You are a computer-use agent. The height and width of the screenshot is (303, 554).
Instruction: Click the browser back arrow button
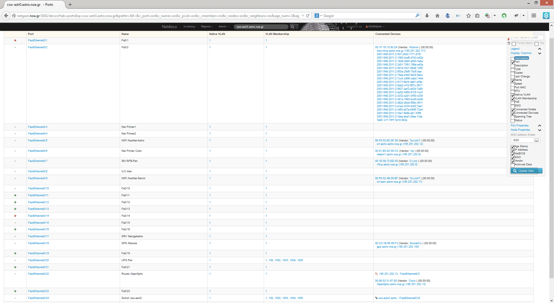tap(6, 16)
